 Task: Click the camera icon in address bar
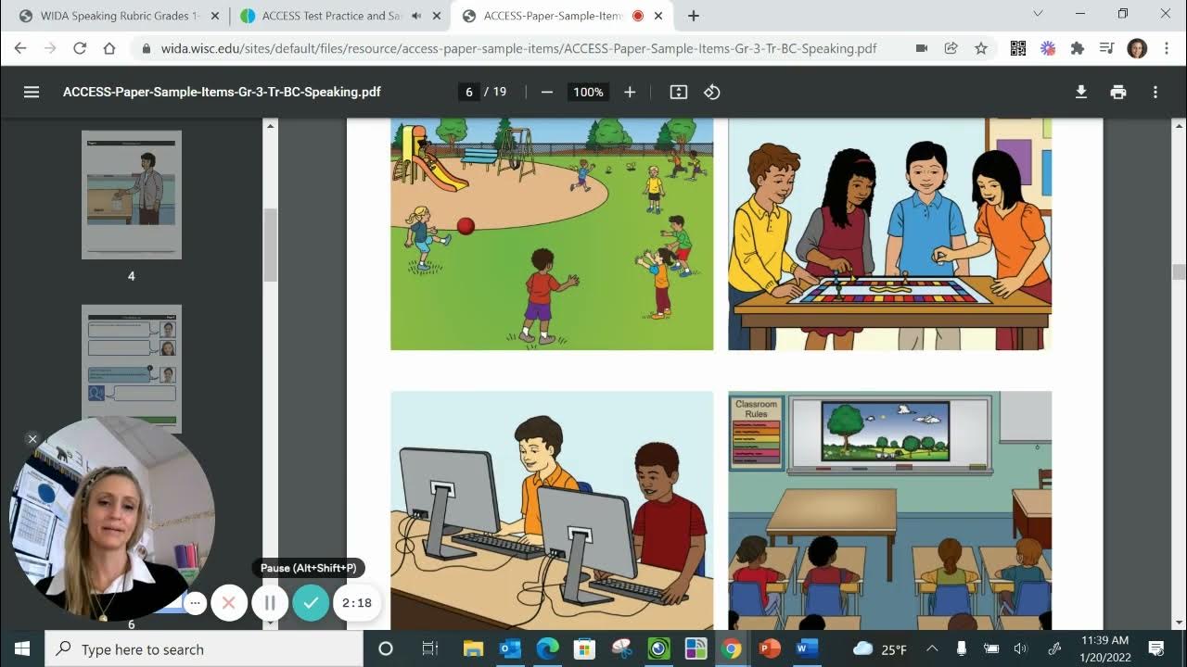tap(922, 48)
